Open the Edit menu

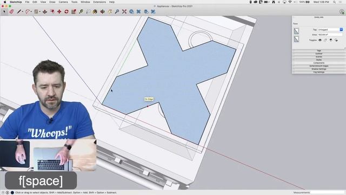point(35,2)
